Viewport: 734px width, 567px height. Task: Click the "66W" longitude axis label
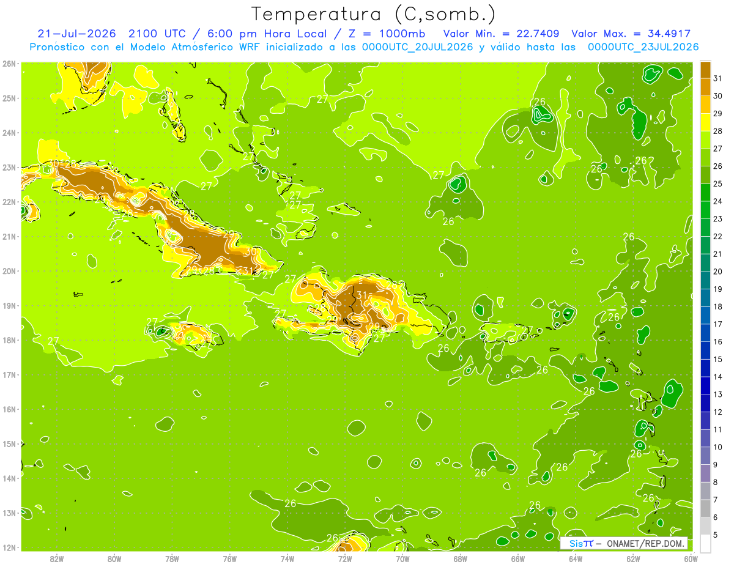[517, 558]
